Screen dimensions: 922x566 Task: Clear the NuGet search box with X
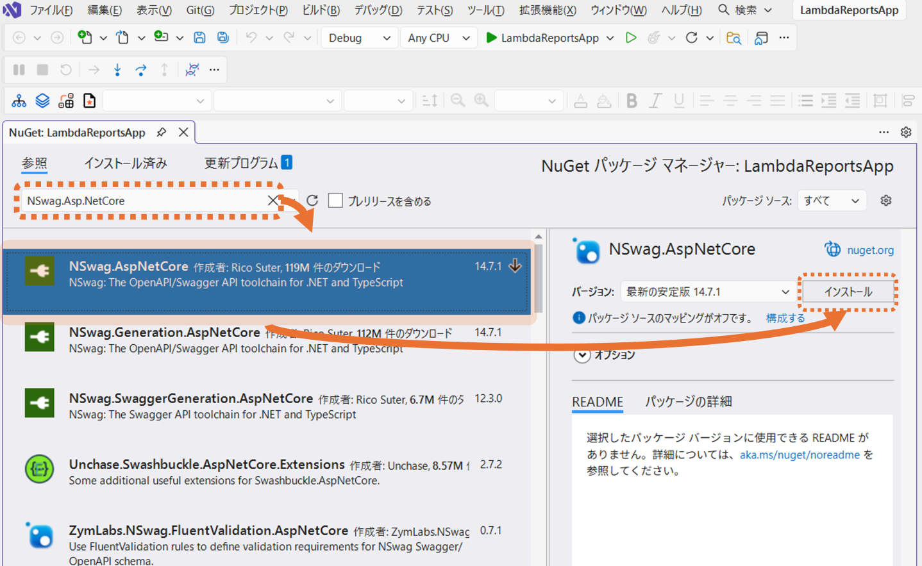pos(272,201)
